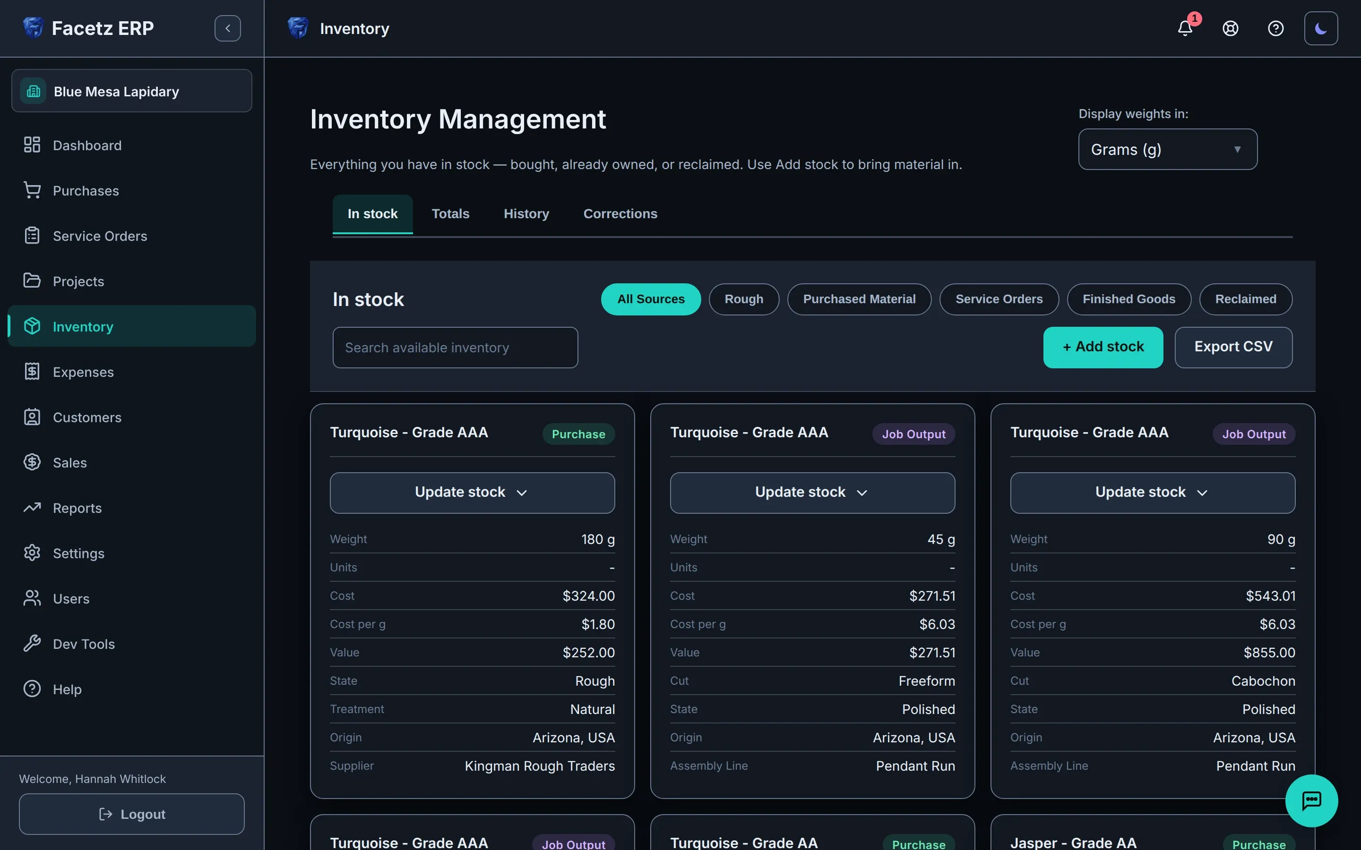Expand Update stock on the Purchase Turquoise card
Image resolution: width=1361 pixels, height=850 pixels.
coord(472,493)
